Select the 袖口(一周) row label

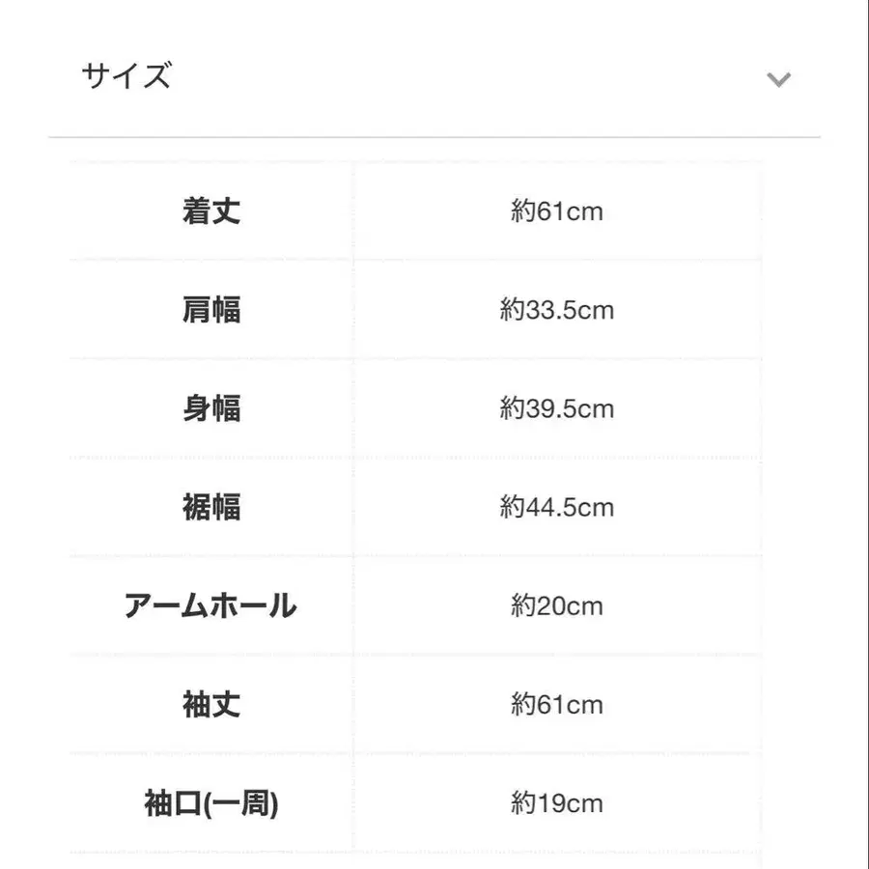click(211, 803)
